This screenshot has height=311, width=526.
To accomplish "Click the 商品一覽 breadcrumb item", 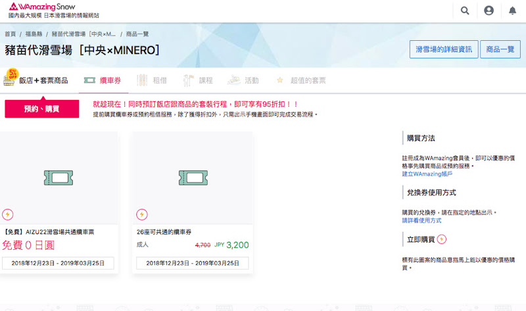I will point(137,34).
